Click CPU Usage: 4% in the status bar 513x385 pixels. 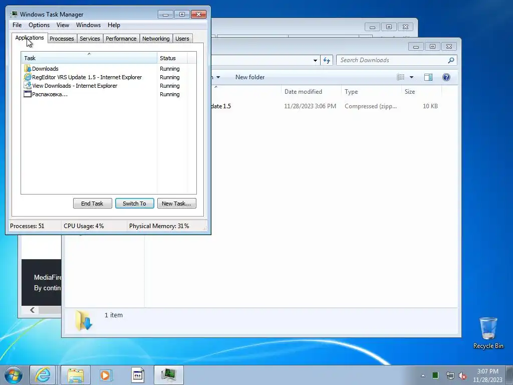pos(84,226)
